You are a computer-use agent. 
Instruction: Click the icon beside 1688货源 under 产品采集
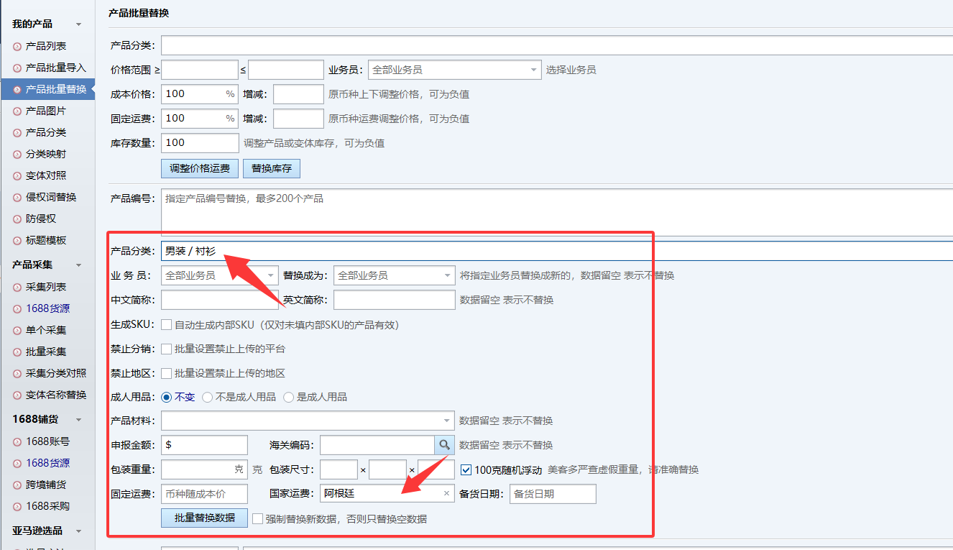17,308
